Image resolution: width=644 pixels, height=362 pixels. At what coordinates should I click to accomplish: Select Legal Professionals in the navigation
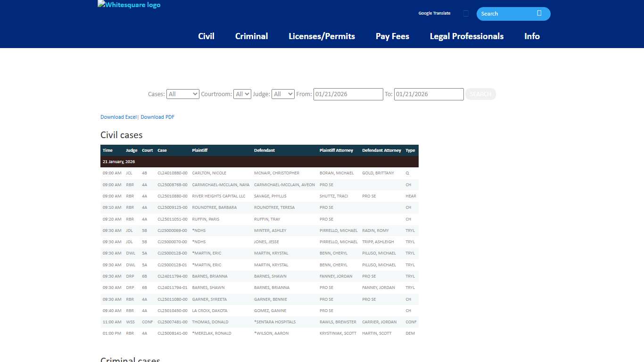pyautogui.click(x=466, y=36)
